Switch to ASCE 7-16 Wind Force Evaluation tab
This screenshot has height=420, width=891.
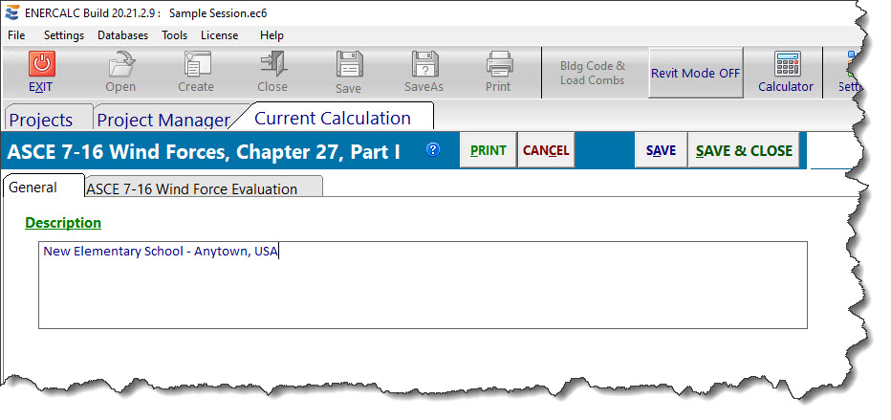191,188
